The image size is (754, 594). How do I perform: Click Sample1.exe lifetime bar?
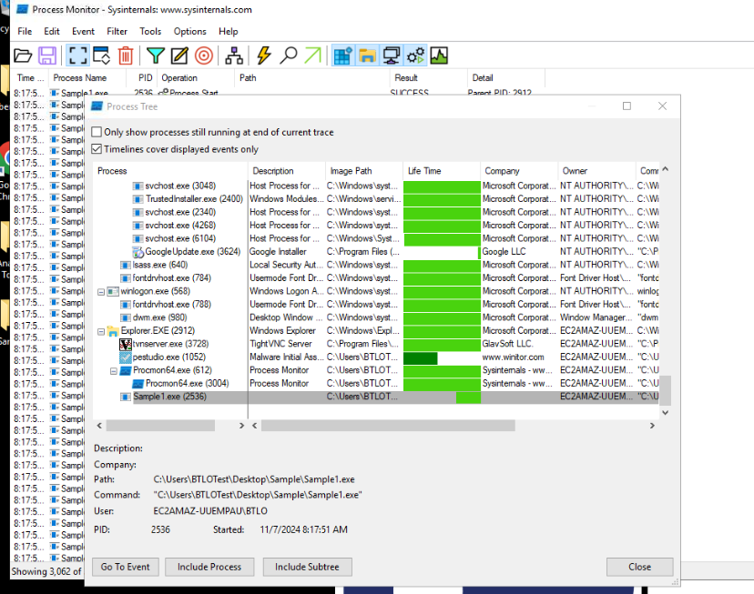[x=468, y=398]
